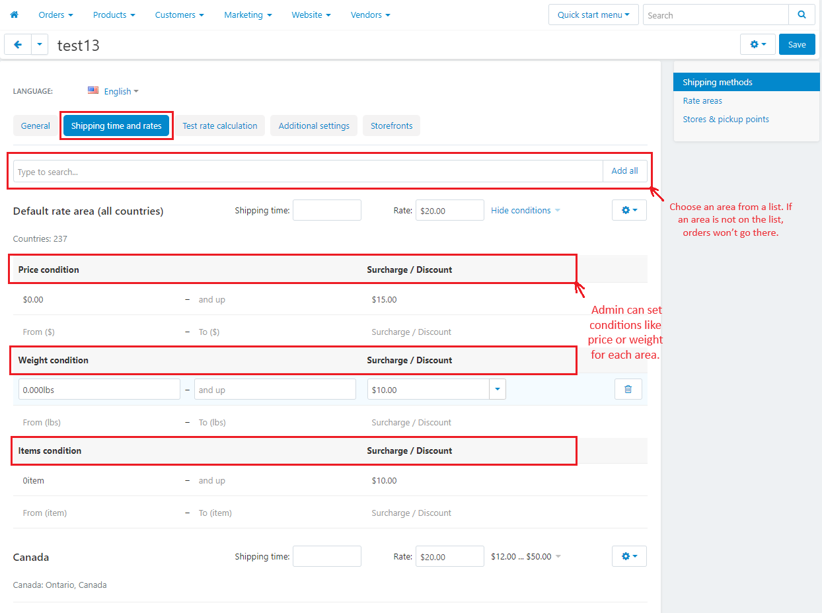Open the Test rate calculation tab
822x613 pixels.
coord(220,126)
